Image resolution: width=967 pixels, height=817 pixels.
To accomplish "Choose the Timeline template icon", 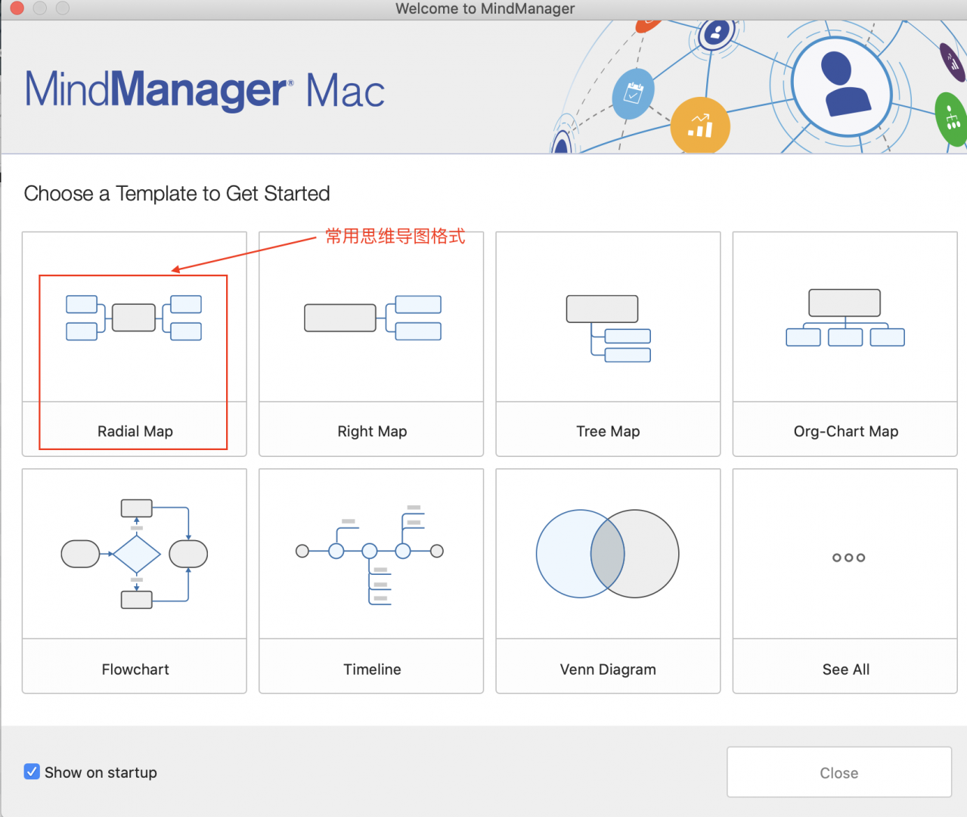I will tap(370, 555).
